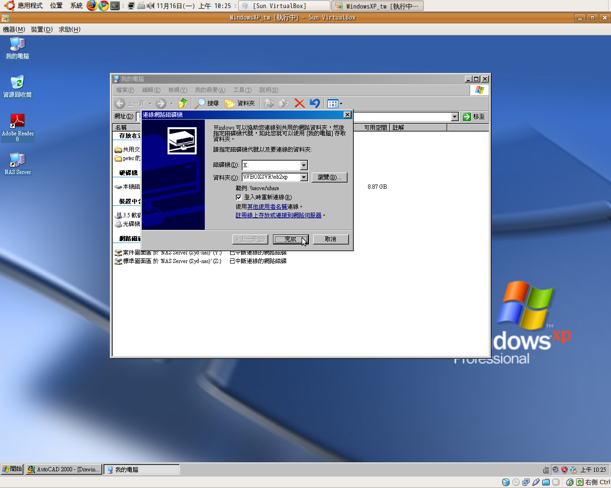Click the Forward arrow in explorer toolbar
The width and height of the screenshot is (611, 488).
161,103
